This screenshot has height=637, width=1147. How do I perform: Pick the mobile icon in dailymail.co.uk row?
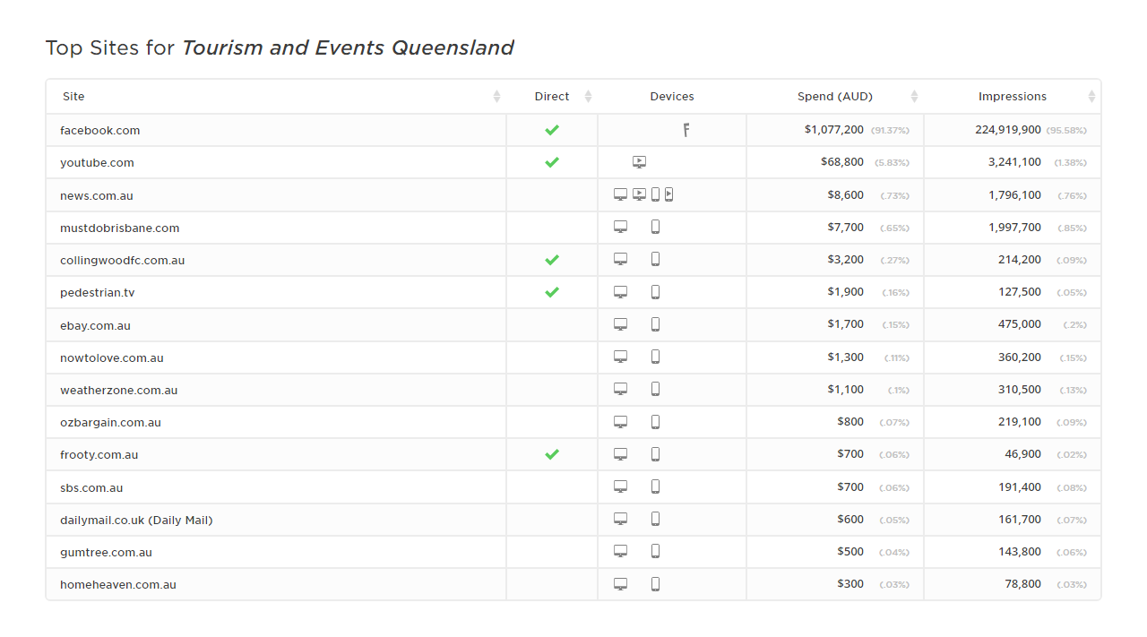[655, 519]
